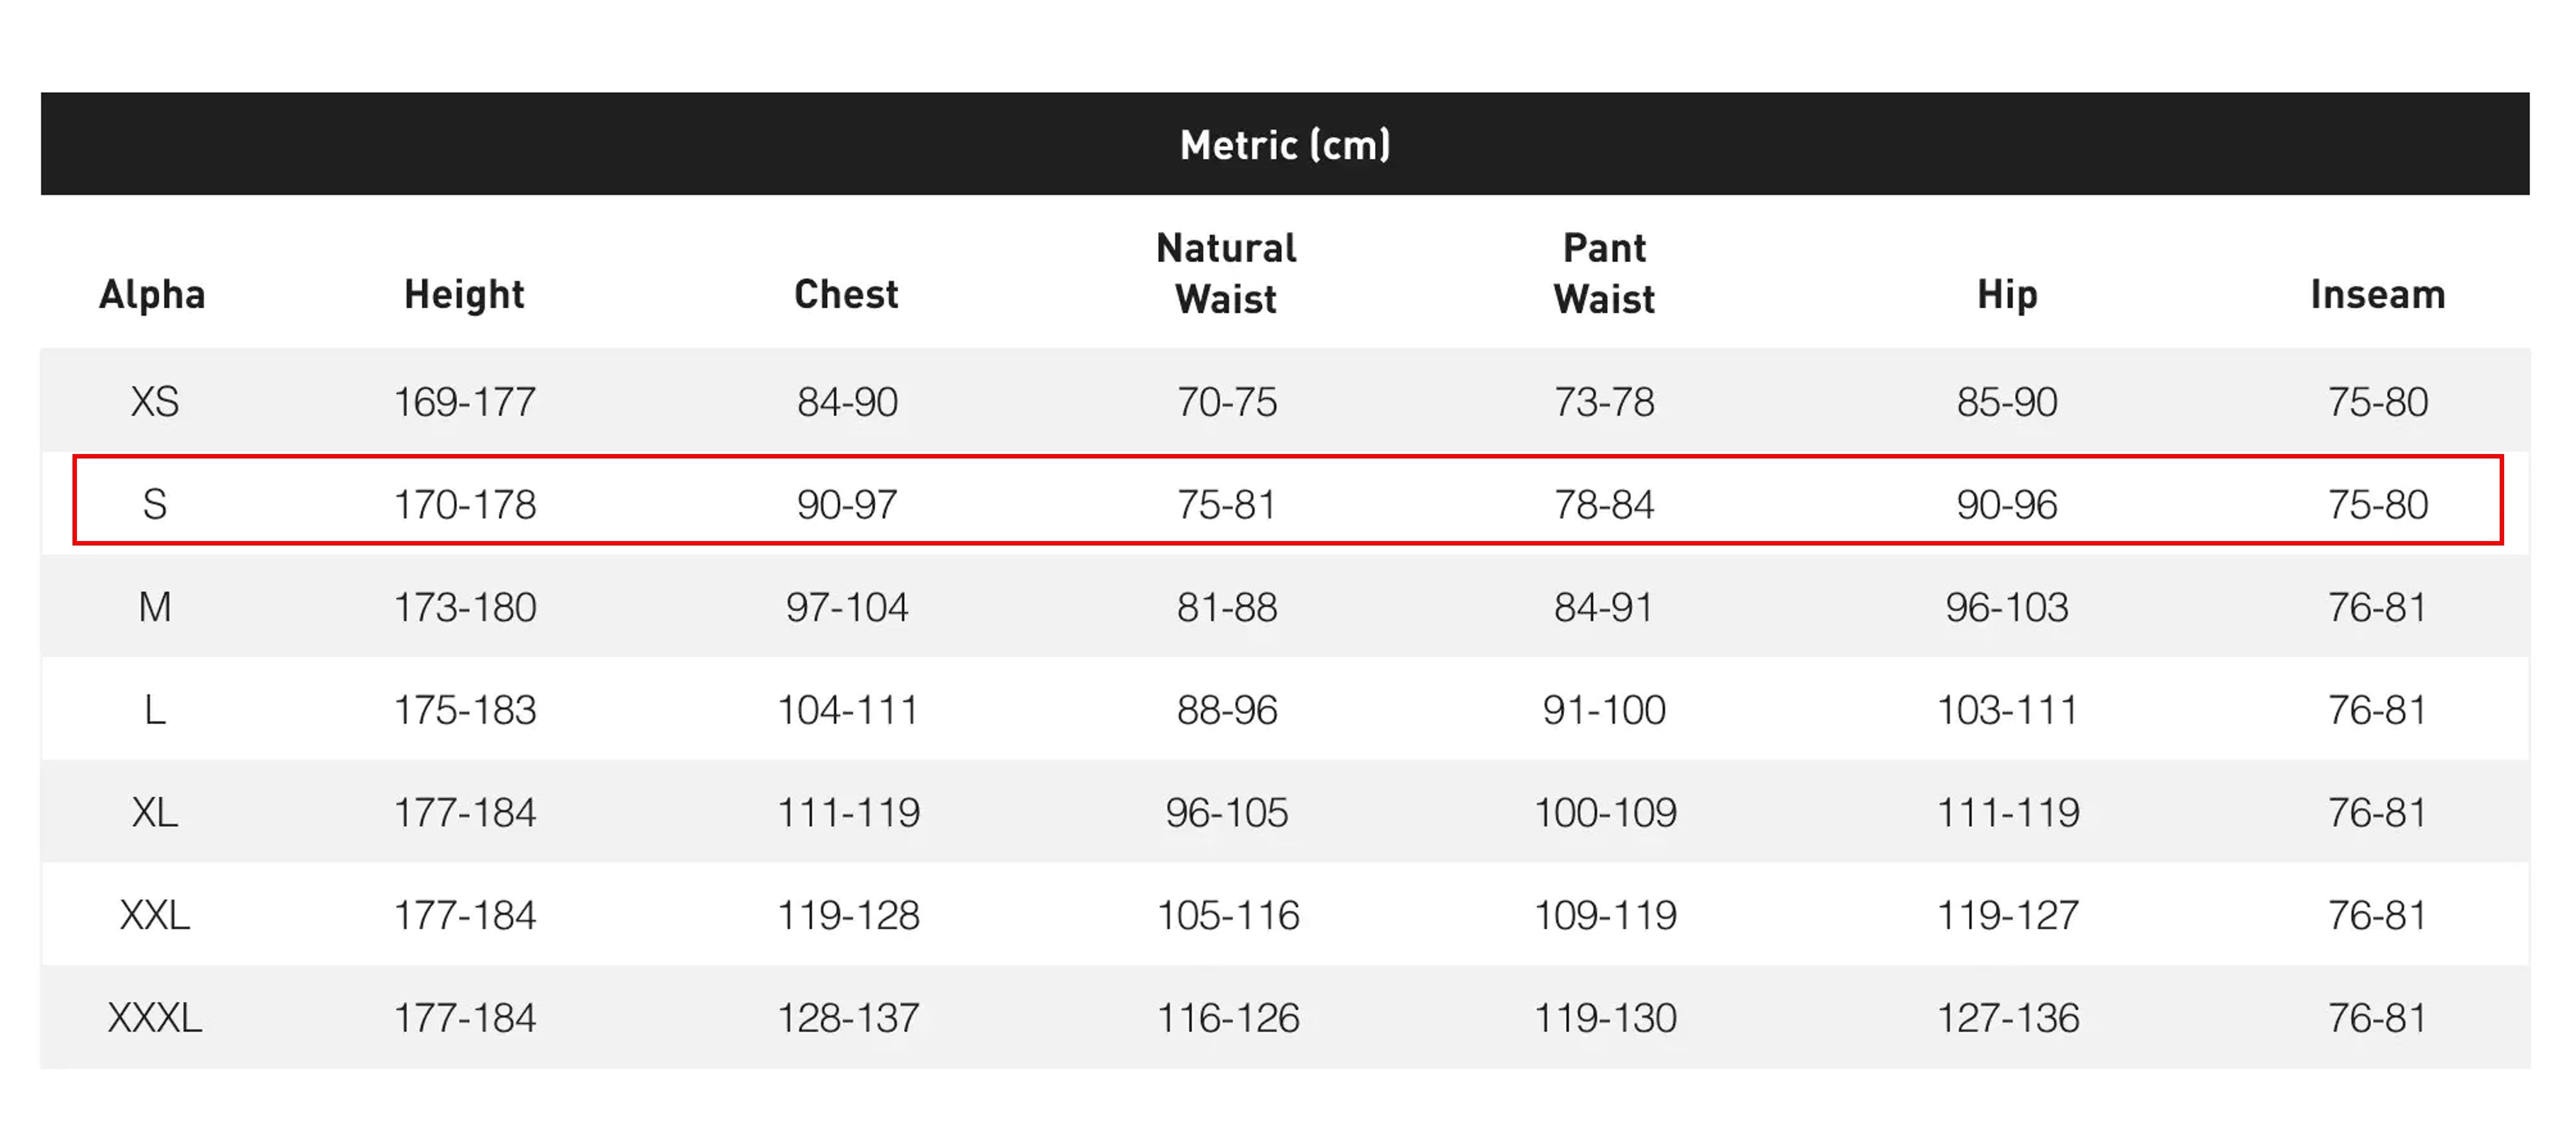The image size is (2576, 1137).
Task: Click the XL size row label
Action: [155, 812]
